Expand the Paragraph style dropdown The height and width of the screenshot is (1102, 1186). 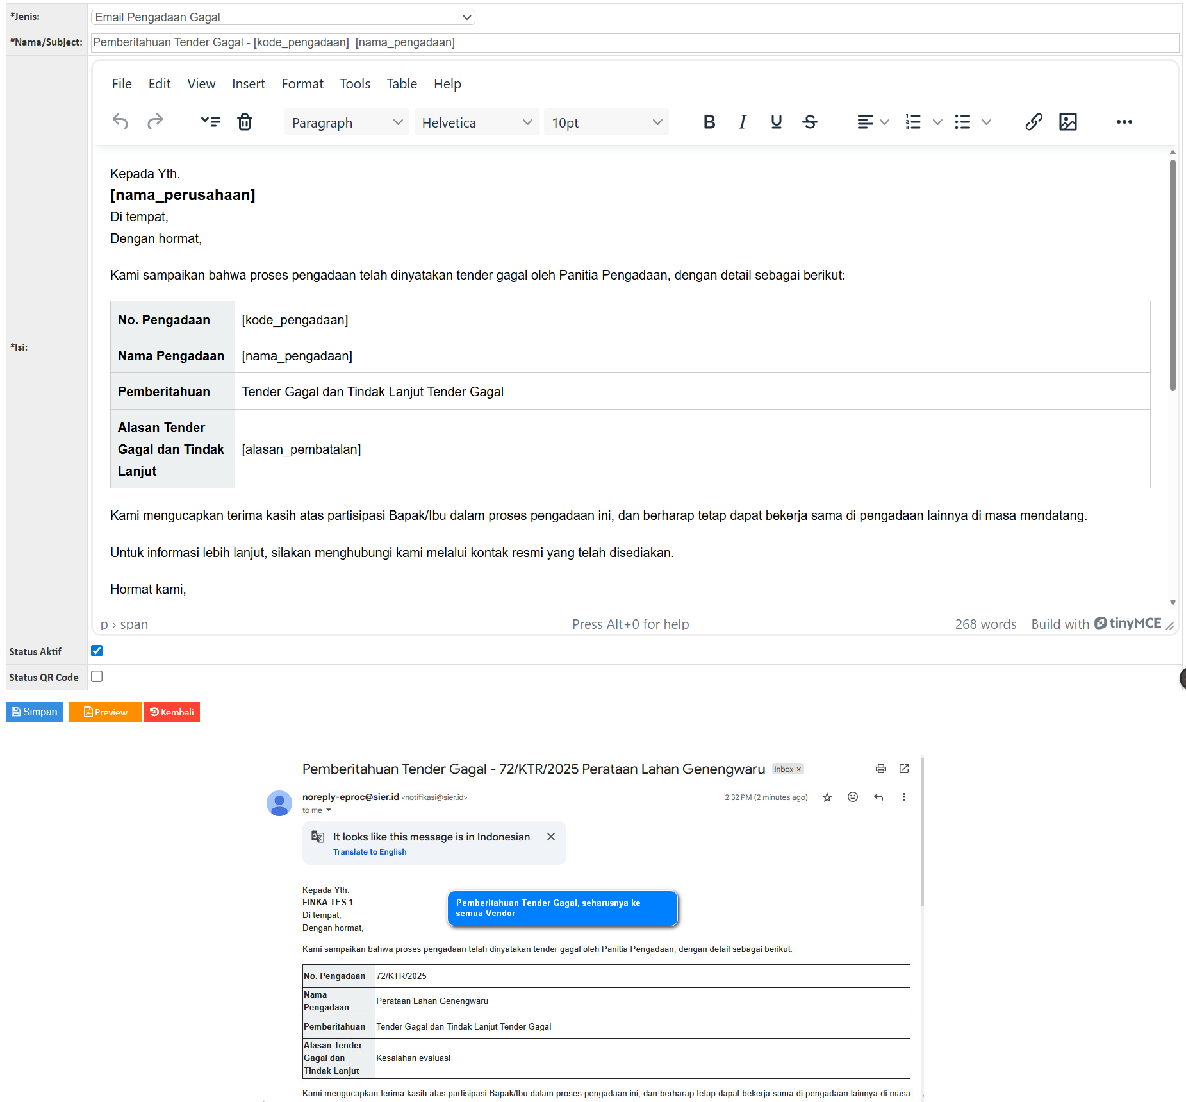point(346,122)
